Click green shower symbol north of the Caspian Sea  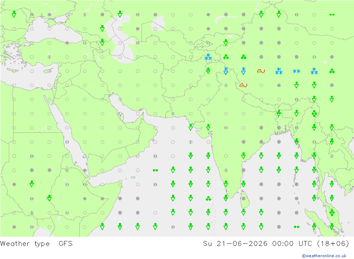pyautogui.click(x=120, y=14)
